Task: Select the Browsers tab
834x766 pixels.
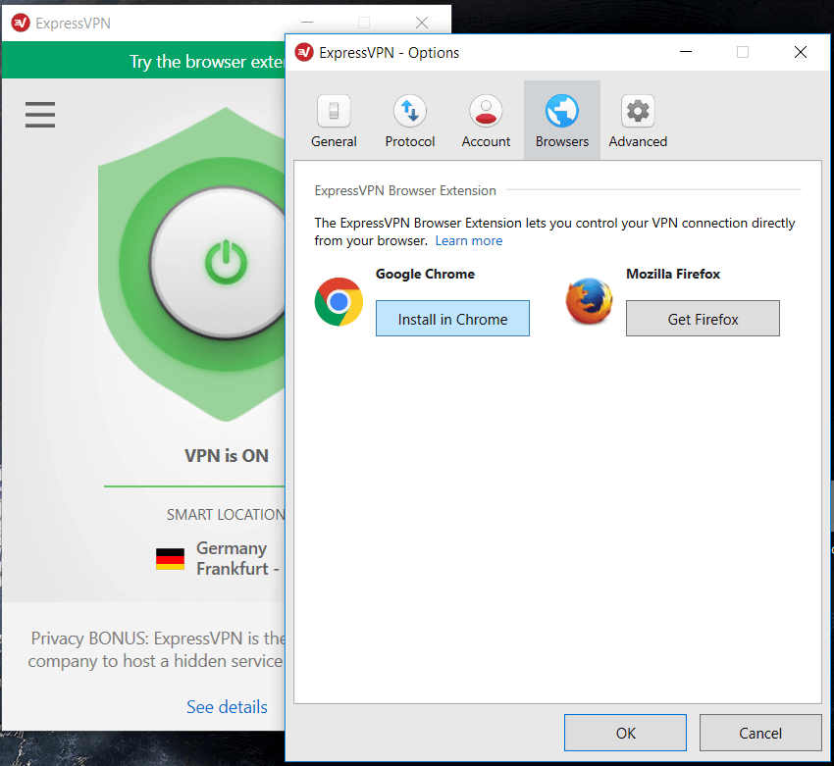Action: pos(561,121)
